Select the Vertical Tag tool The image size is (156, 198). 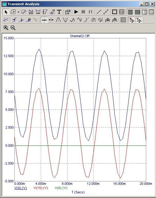45,12
